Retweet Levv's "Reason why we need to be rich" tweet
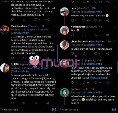This screenshot has width=118, height=113. click(x=84, y=20)
